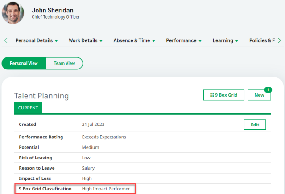
Task: Click the grid icon on 9 Box Grid
Action: click(211, 95)
